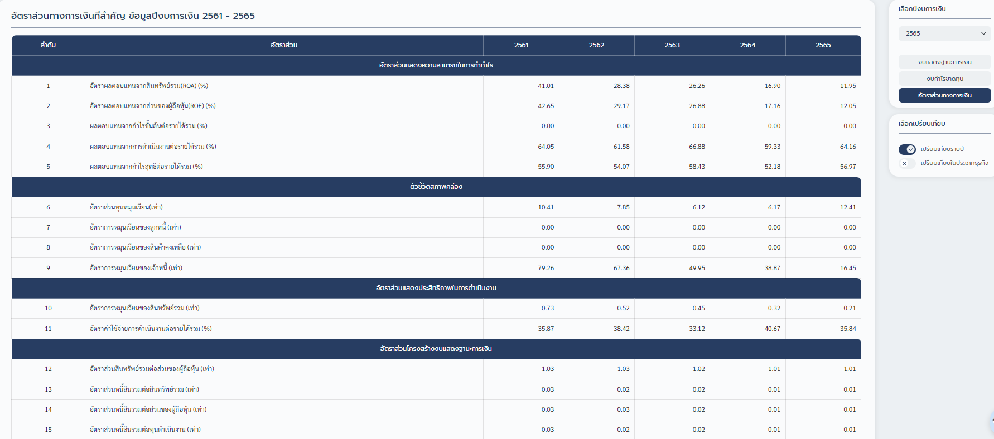
Task: Collapse the profitability ratios section header (ความสามารถในการทำกำไร)
Action: point(436,65)
